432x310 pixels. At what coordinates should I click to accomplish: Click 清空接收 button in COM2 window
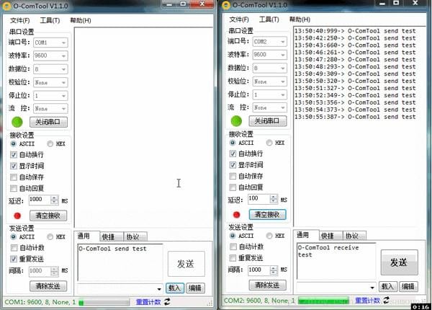tap(268, 215)
